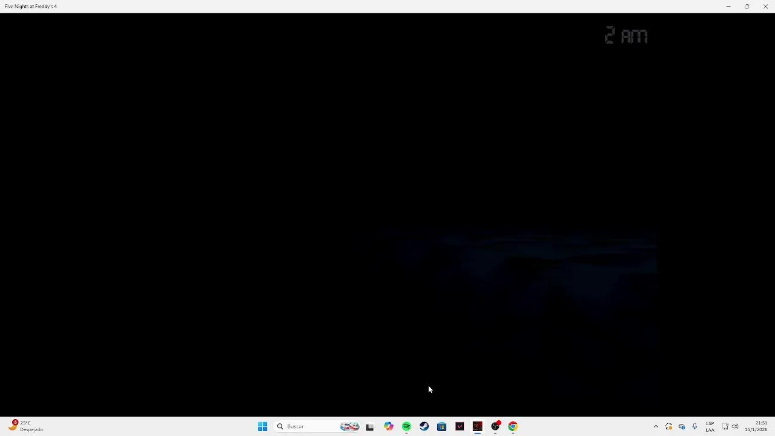Open the clock showing 21:51

(x=757, y=426)
